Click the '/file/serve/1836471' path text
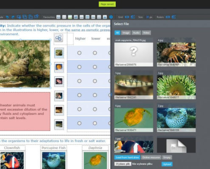 [126, 130]
